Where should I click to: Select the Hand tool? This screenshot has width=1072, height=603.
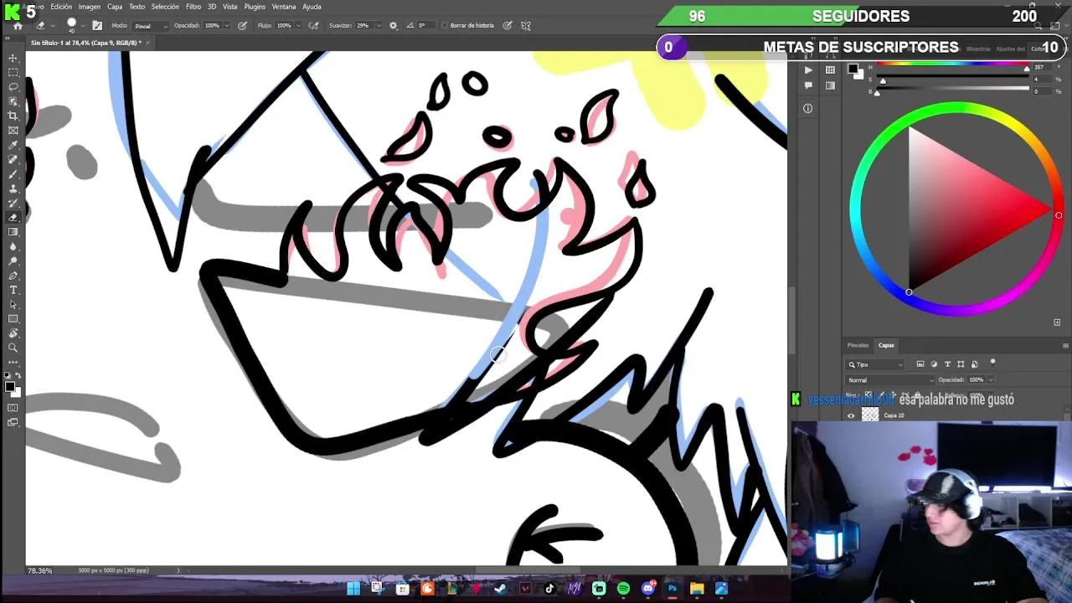(13, 333)
